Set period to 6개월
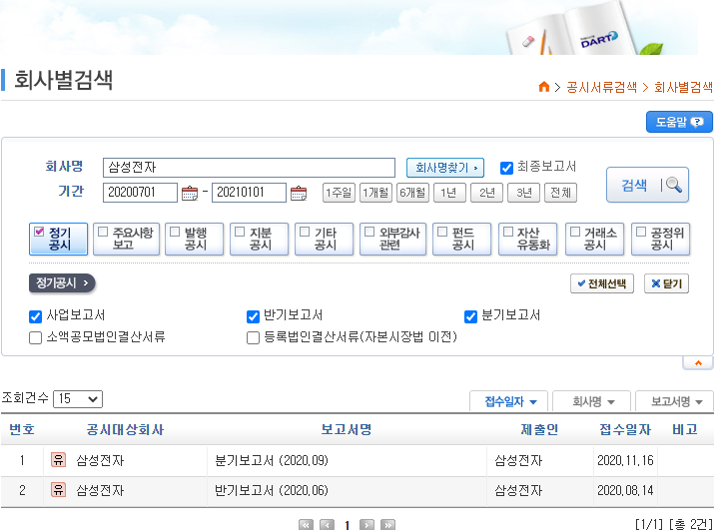Image resolution: width=719 pixels, height=530 pixels. pyautogui.click(x=412, y=193)
